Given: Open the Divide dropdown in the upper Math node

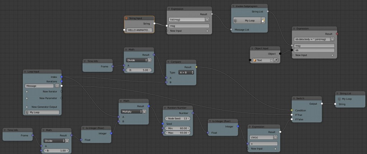Looking at the screenshot, I should coord(137,60).
